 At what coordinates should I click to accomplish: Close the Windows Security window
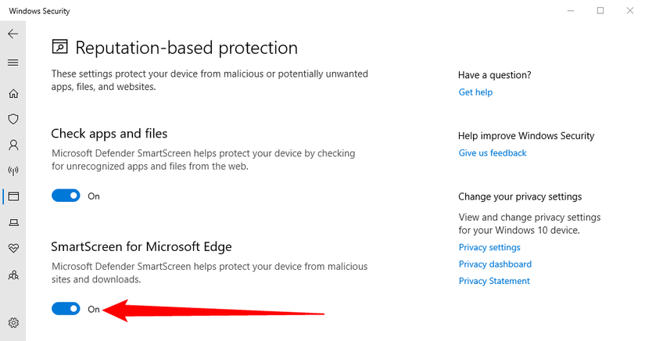coord(629,10)
